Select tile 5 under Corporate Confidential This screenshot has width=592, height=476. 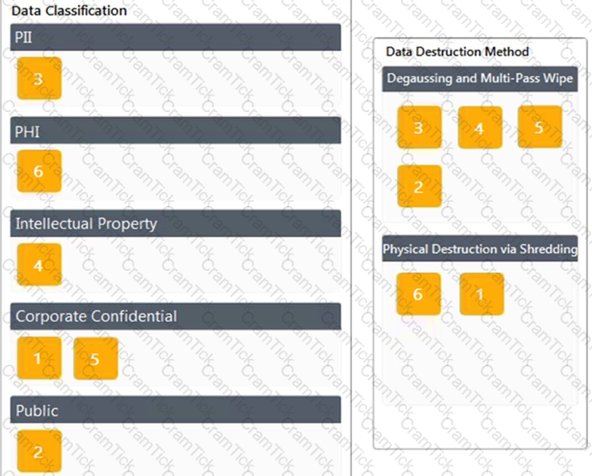point(95,358)
